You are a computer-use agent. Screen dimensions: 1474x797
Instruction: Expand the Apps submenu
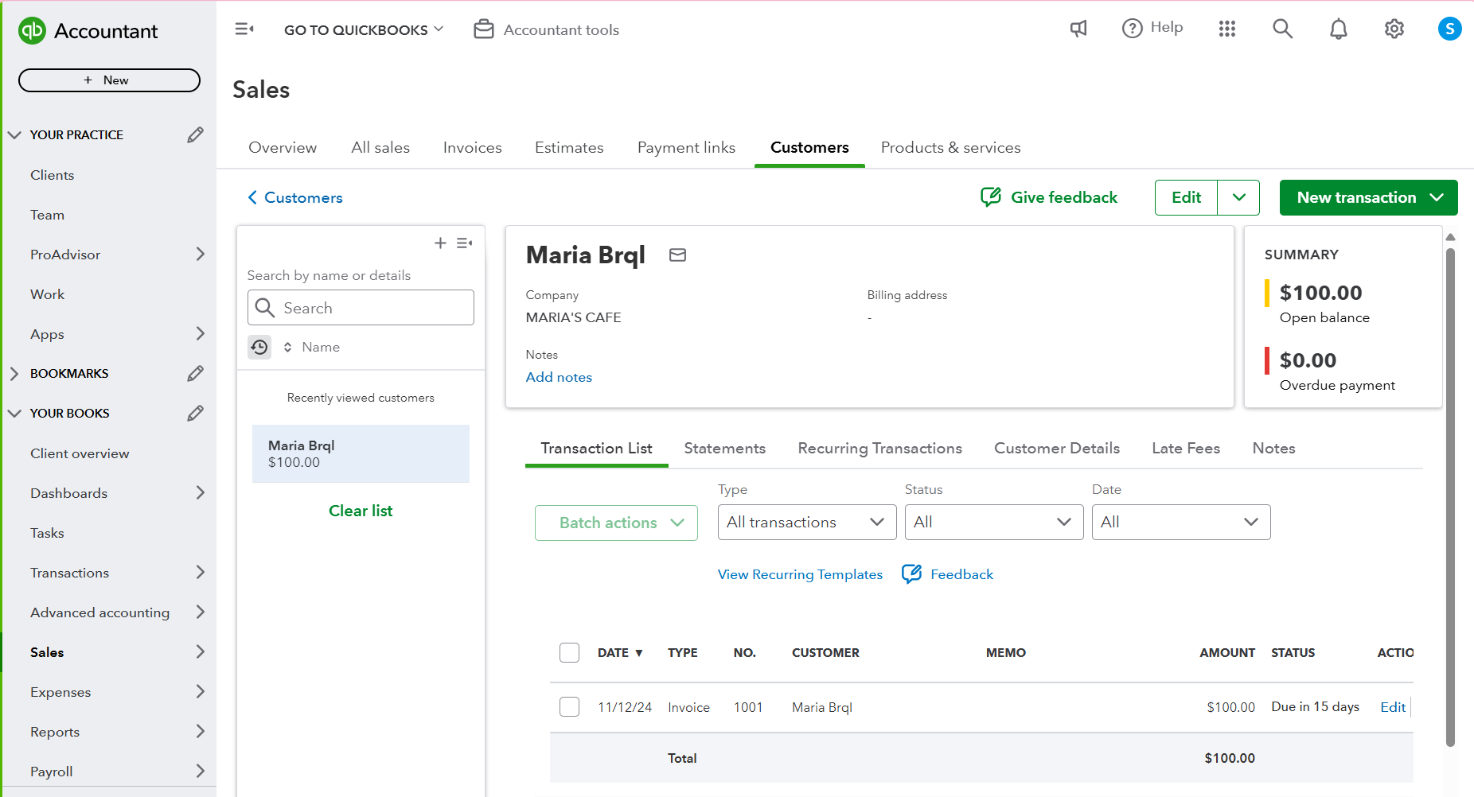coord(201,333)
